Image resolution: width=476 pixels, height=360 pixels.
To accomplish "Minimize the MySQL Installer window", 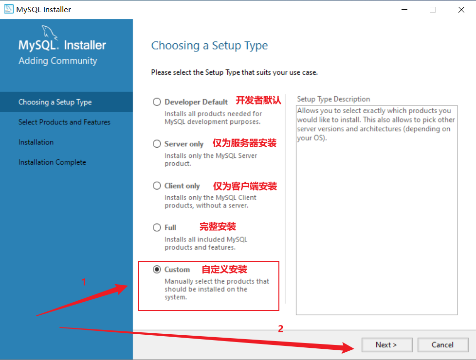I will 404,9.
